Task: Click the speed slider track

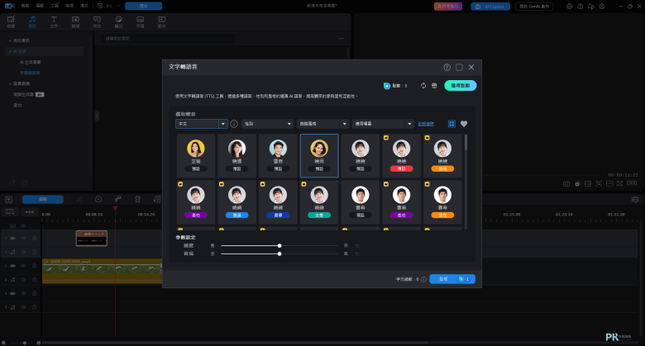Action: point(279,246)
